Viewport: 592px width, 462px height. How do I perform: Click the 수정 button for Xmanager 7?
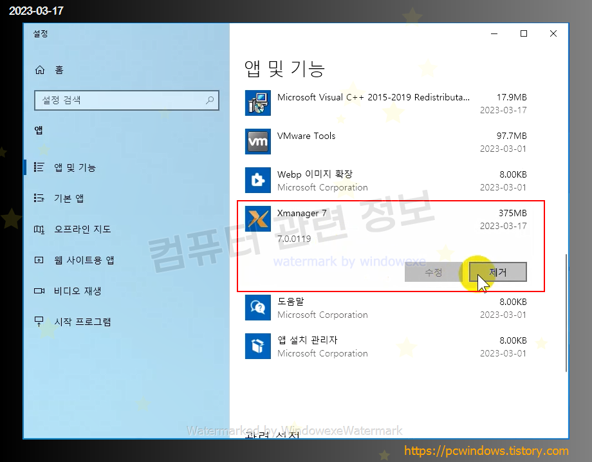click(433, 272)
